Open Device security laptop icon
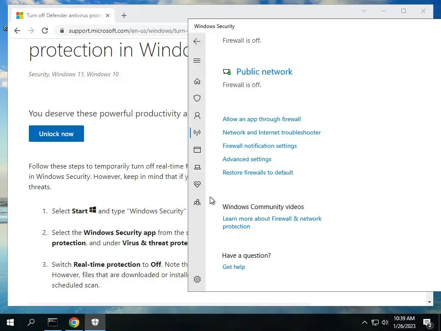 (x=197, y=167)
